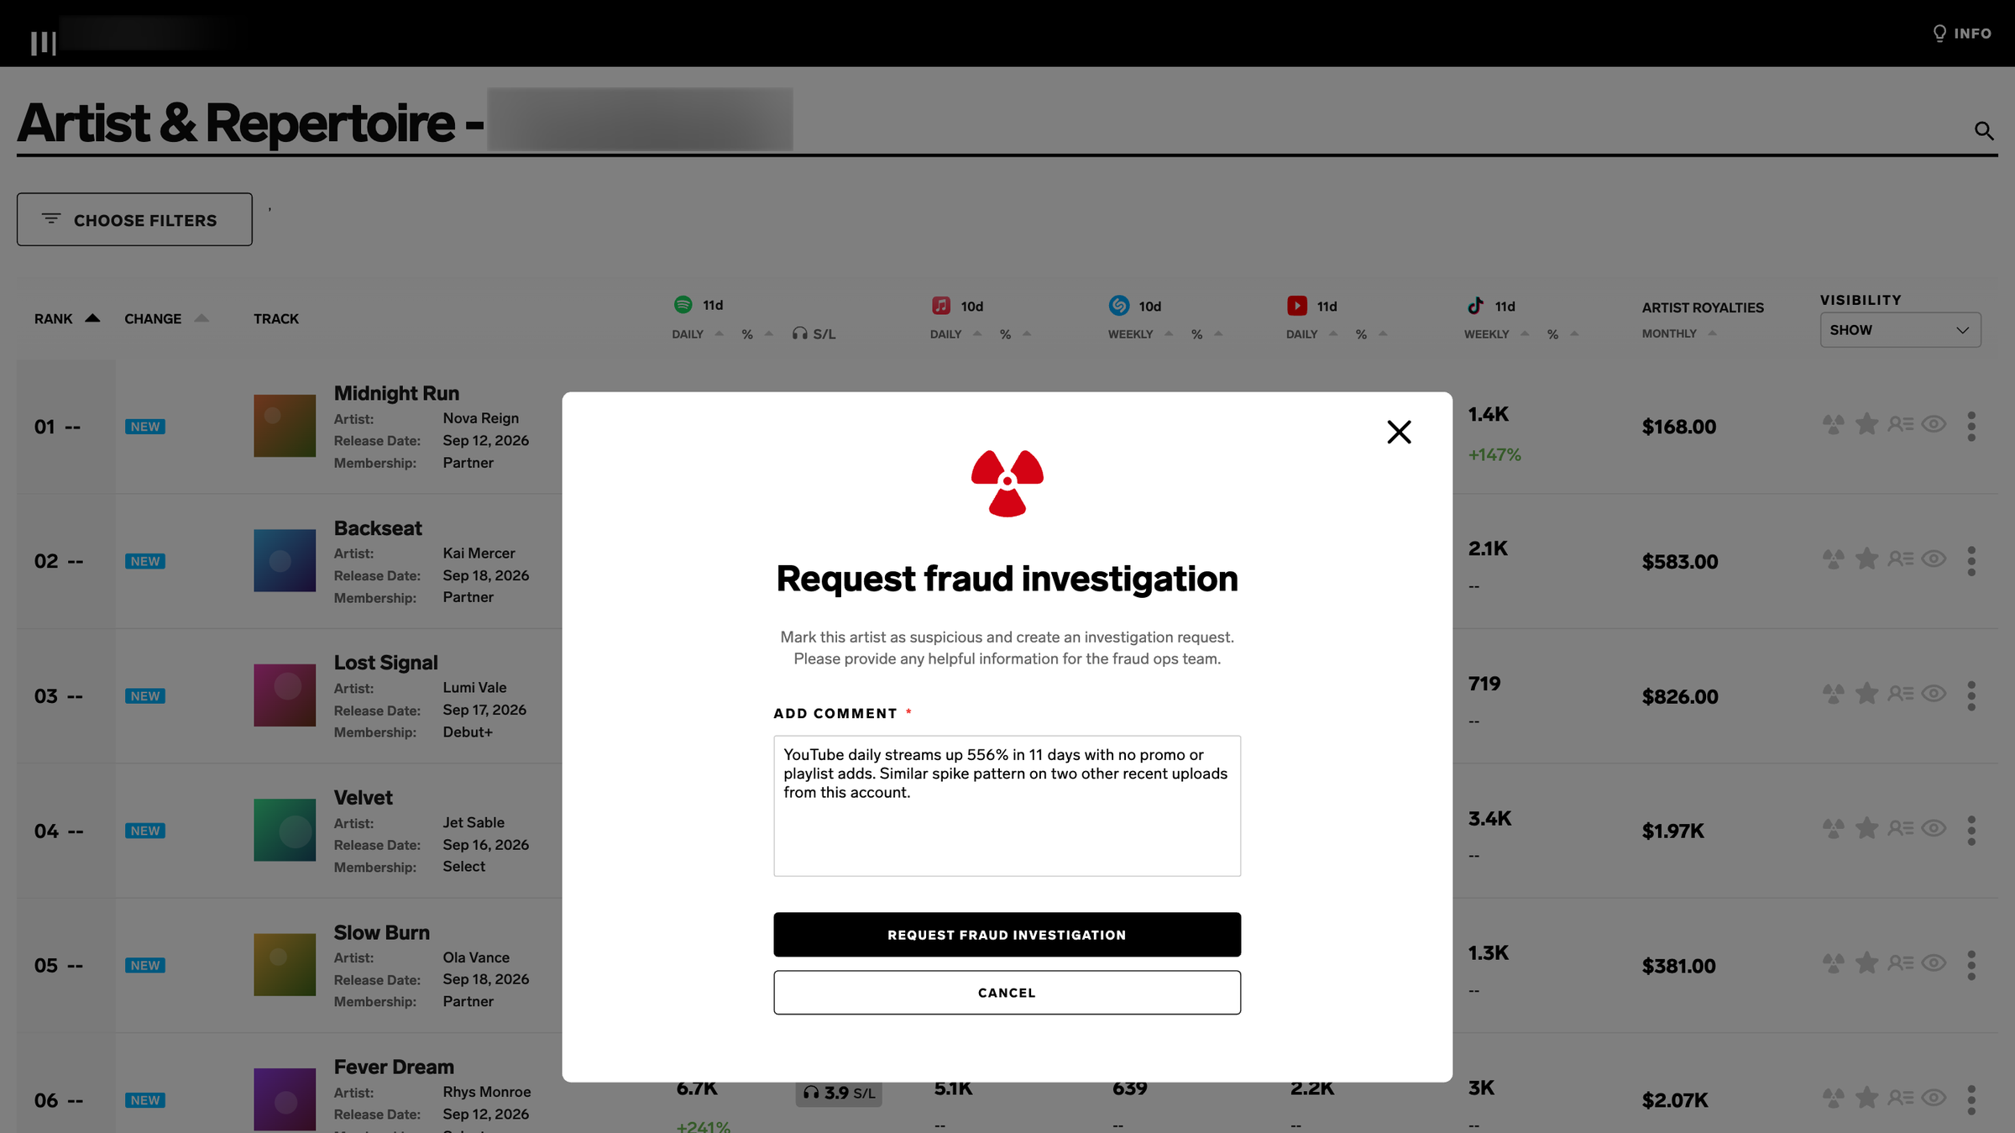This screenshot has height=1133, width=2015.
Task: Flag Lost Signal for fraud investigation icon
Action: click(x=1833, y=694)
